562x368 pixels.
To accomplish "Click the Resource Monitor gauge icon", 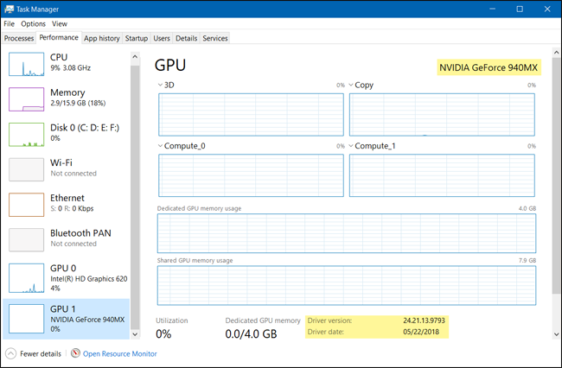I will (x=75, y=353).
